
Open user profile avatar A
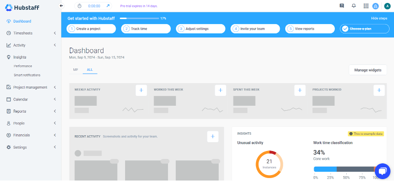[x=387, y=6]
